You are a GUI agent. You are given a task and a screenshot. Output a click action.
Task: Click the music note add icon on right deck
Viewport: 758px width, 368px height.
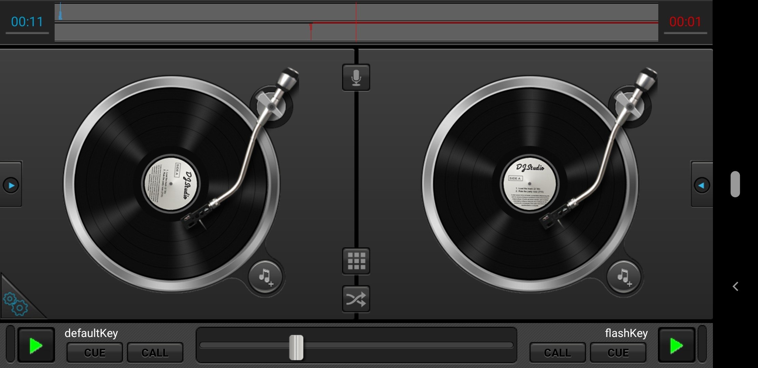click(x=623, y=277)
